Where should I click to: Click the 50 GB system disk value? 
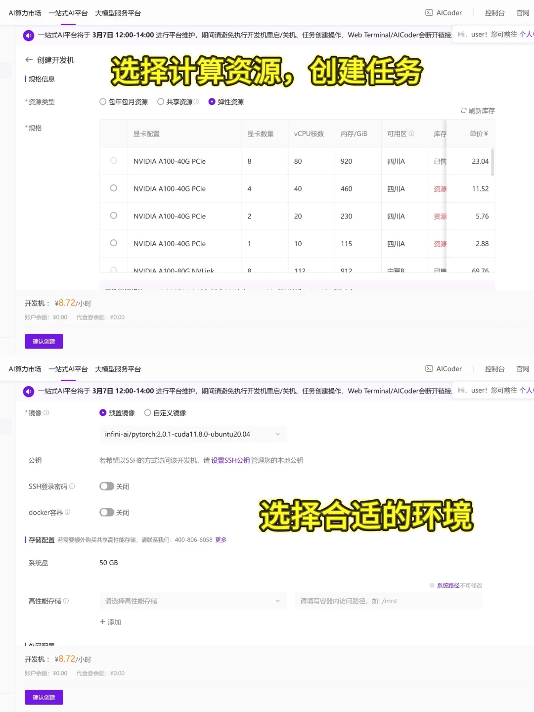click(x=109, y=563)
